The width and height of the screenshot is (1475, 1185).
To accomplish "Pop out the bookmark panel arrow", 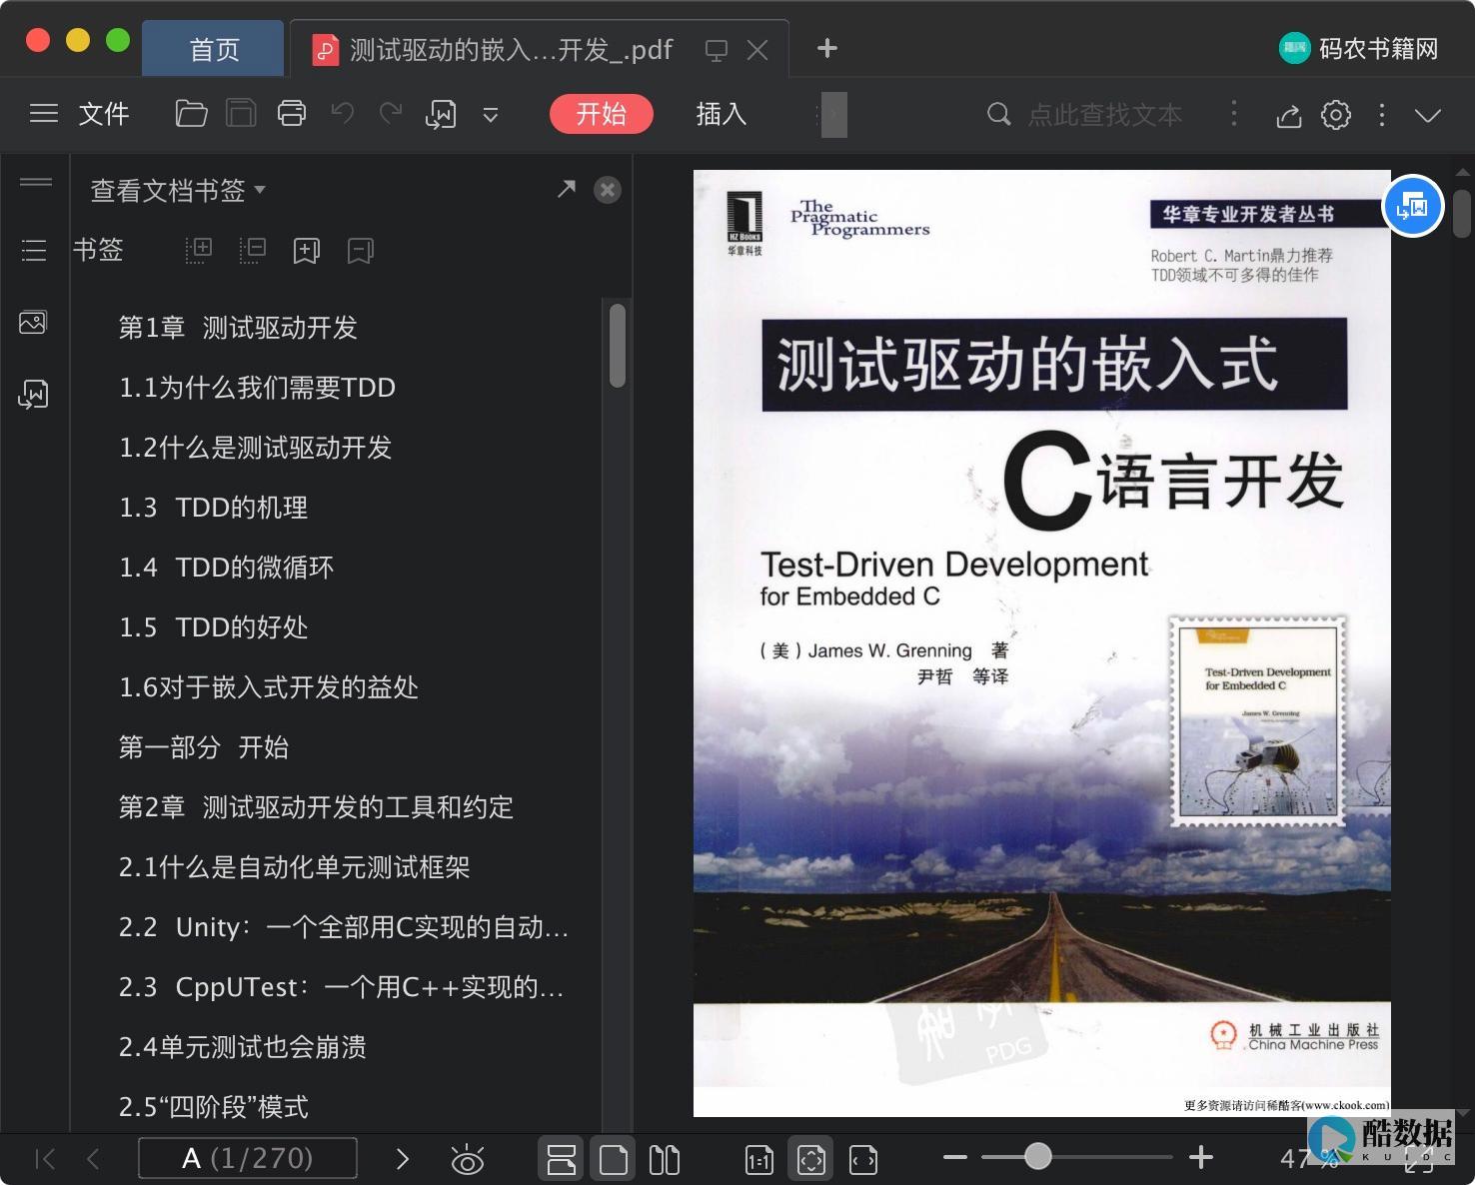I will (x=567, y=189).
